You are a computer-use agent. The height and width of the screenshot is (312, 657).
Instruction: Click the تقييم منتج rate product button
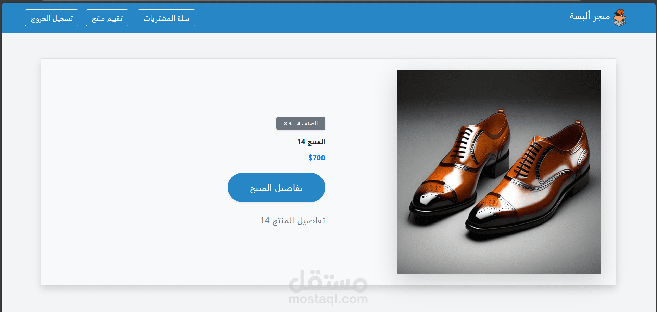[x=107, y=18]
